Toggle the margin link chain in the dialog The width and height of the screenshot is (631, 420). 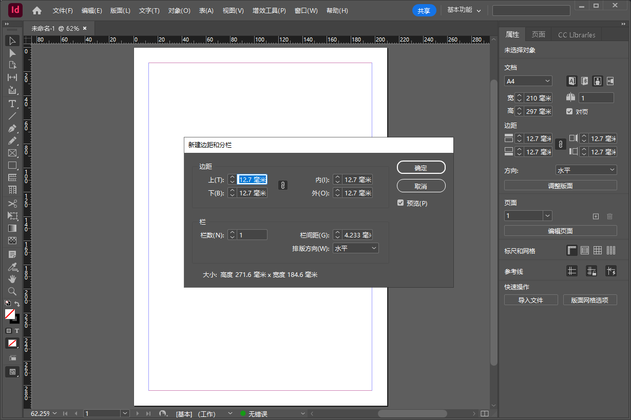coord(282,185)
